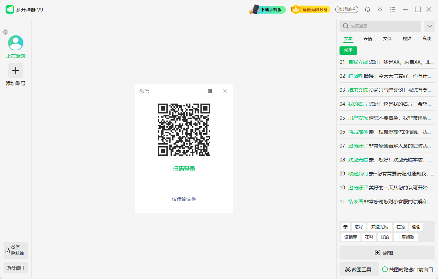Click the 快速回复 search field

(x=381, y=26)
